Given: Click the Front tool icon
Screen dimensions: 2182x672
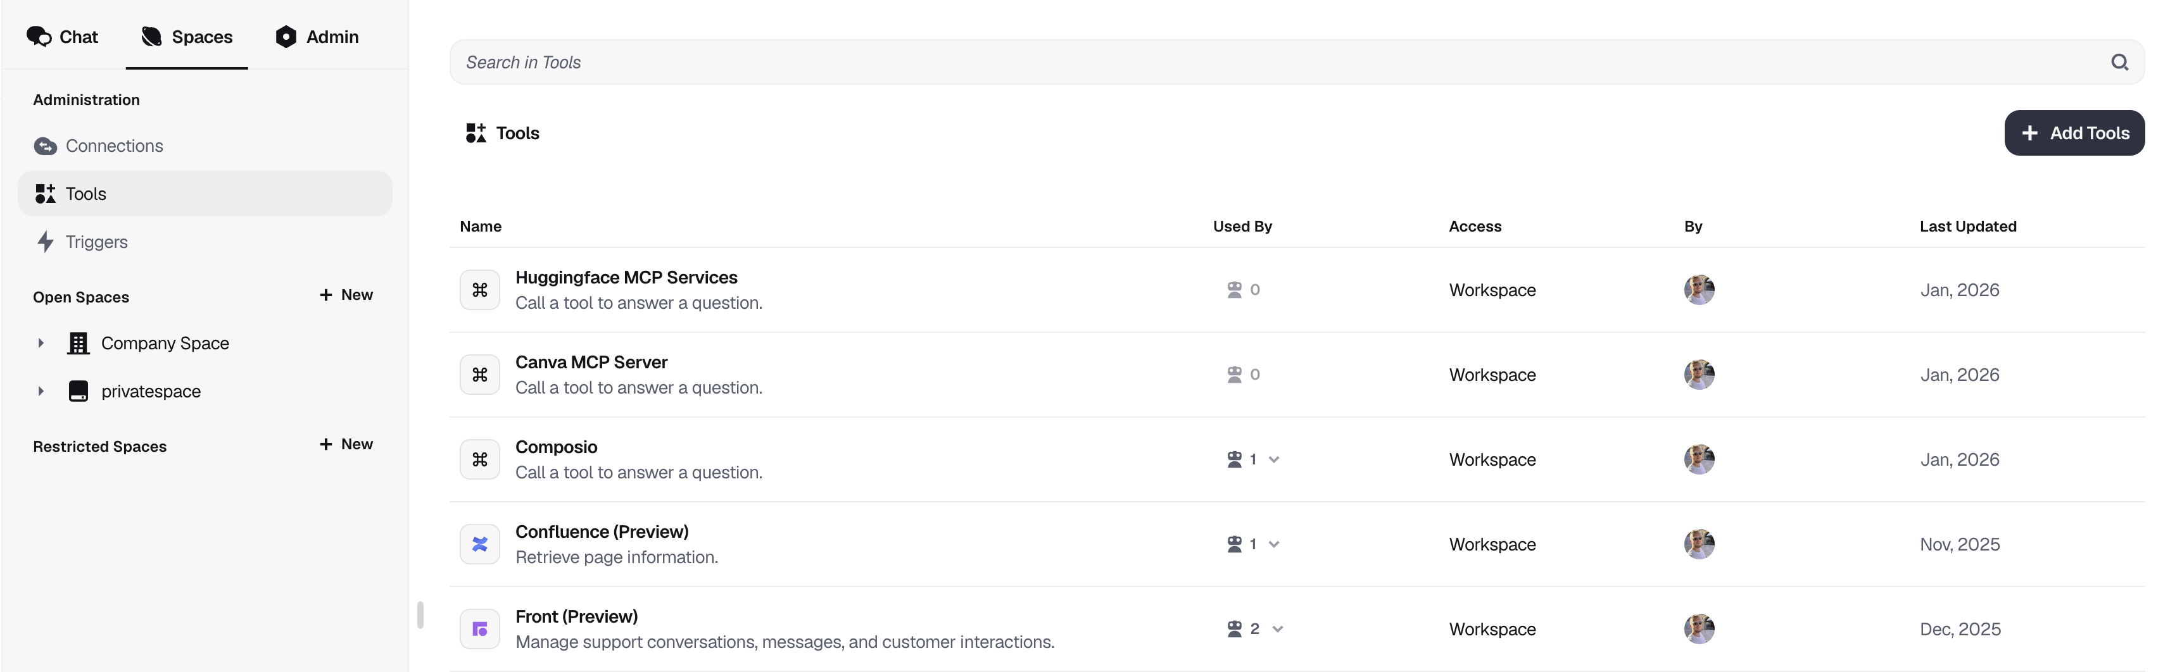Looking at the screenshot, I should (479, 629).
